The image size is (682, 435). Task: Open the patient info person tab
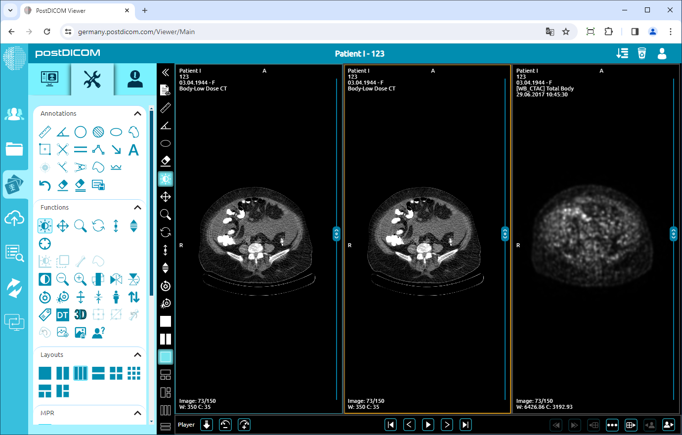click(x=135, y=79)
